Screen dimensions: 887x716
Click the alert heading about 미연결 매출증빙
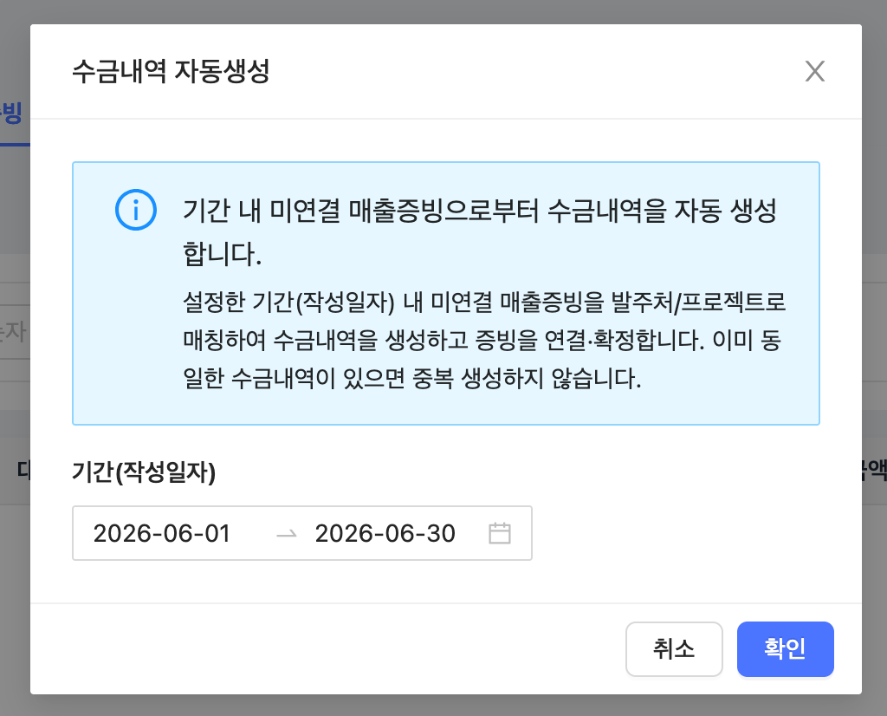(x=480, y=231)
